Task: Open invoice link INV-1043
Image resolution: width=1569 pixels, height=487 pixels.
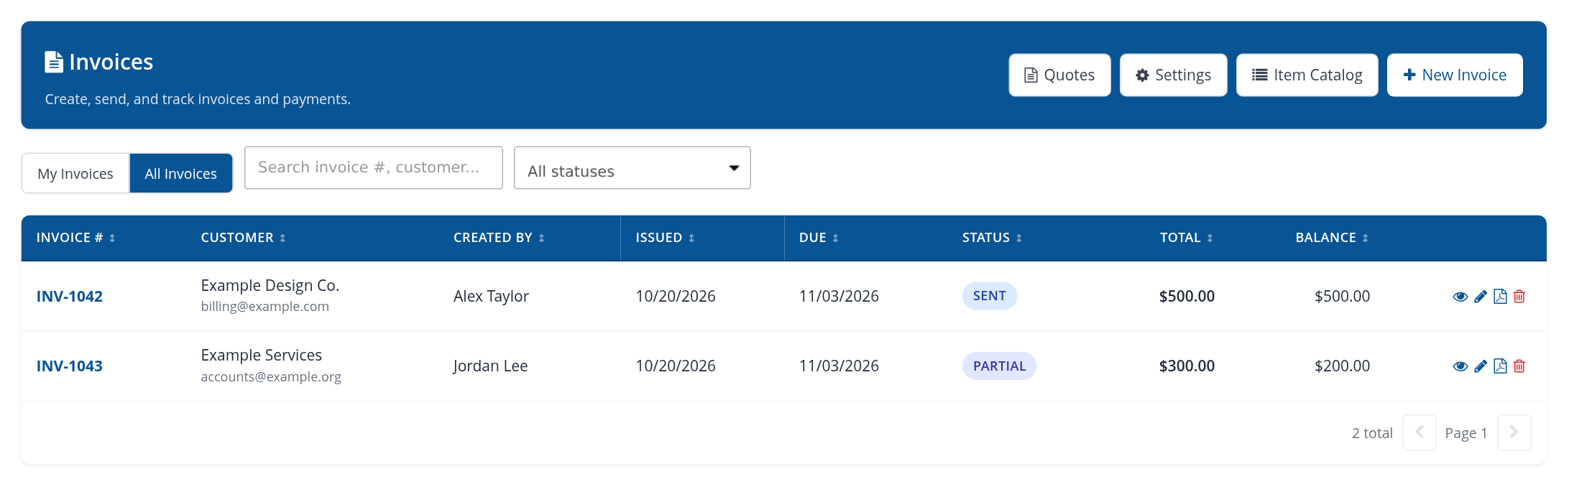Action: 70,366
